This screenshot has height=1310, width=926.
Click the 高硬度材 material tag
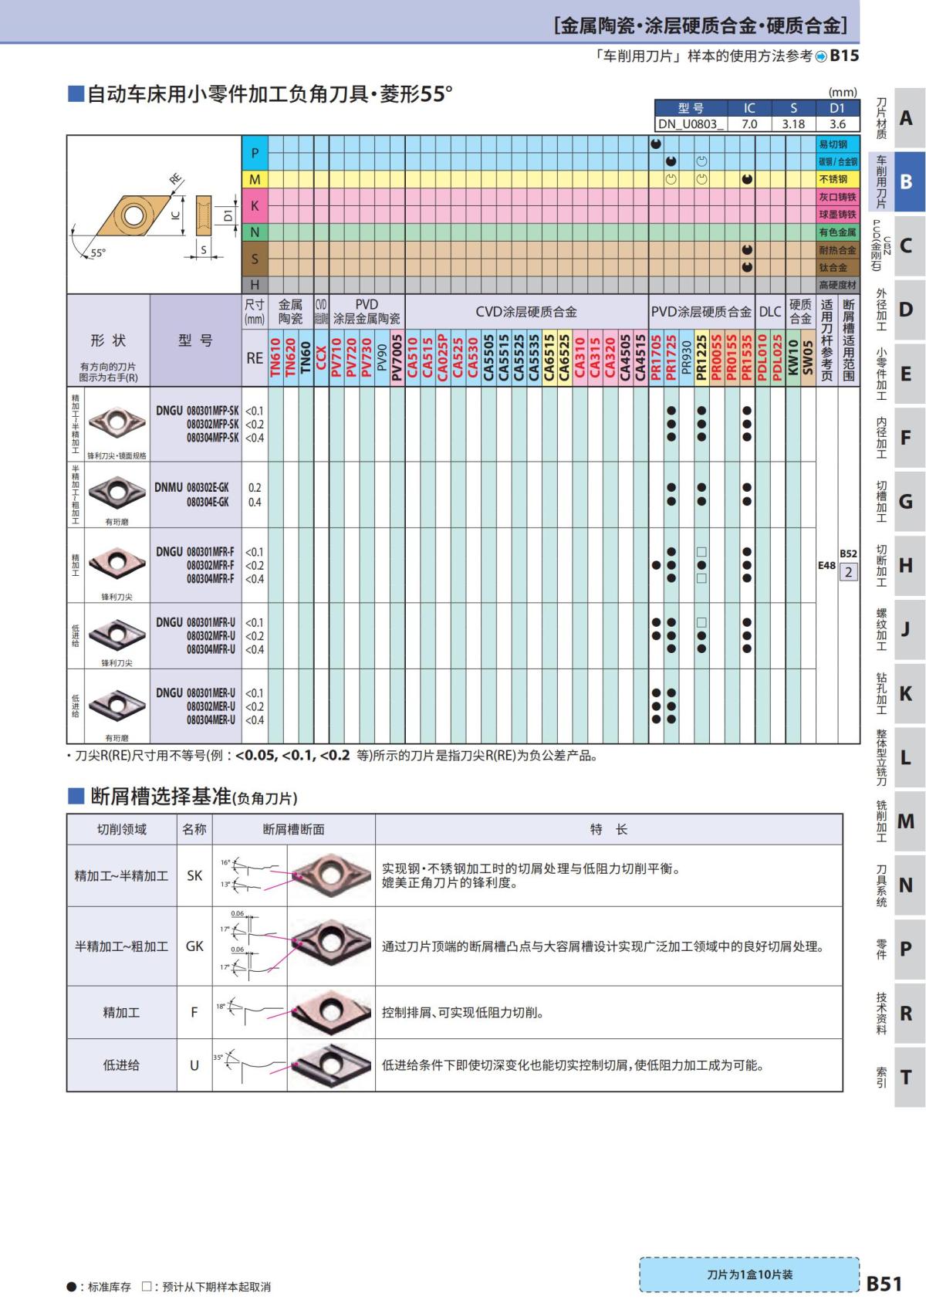[x=837, y=285]
